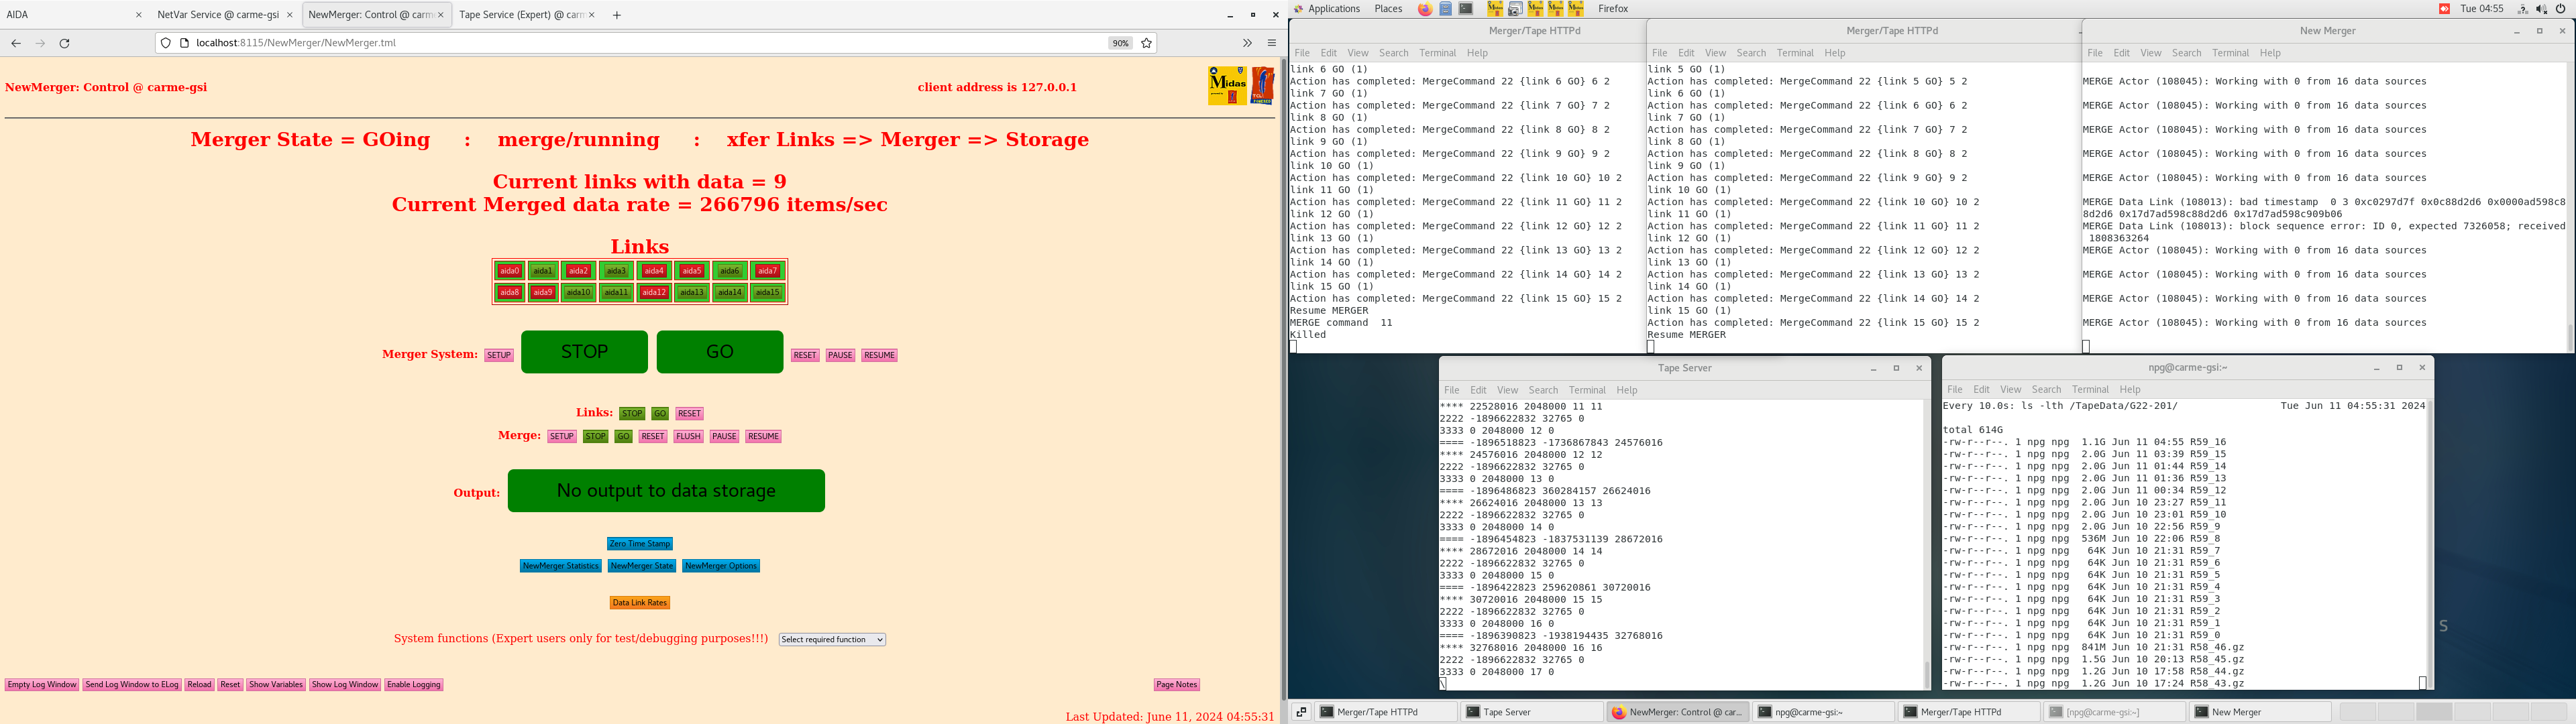Screen dimensions: 2576x724
Task: Click the NewMerger Statistics button
Action: 560,566
